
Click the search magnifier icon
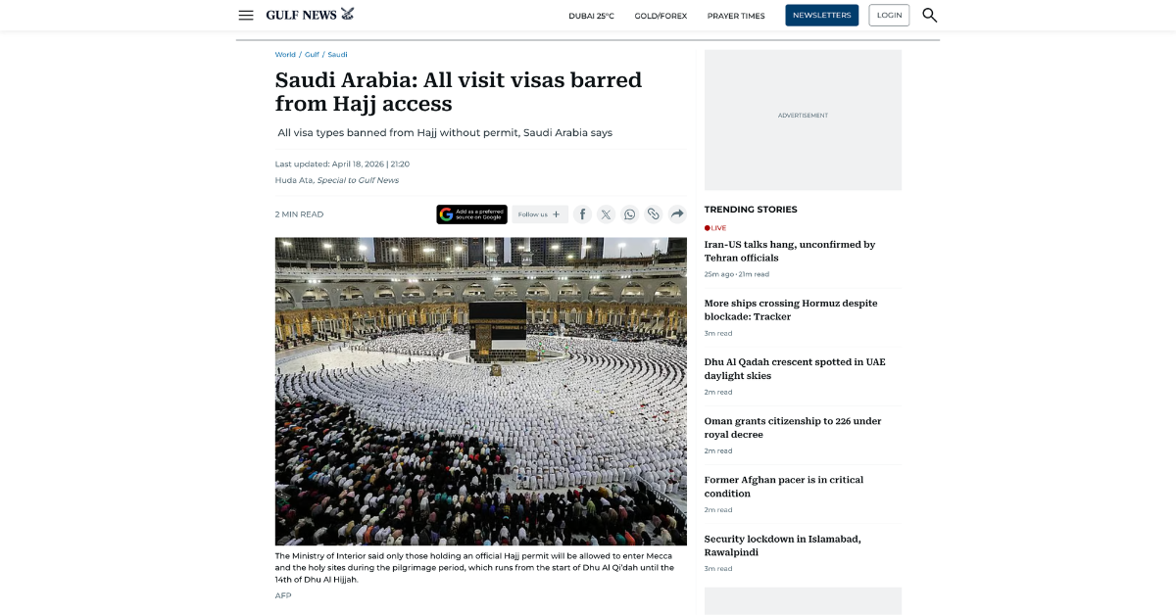929,15
